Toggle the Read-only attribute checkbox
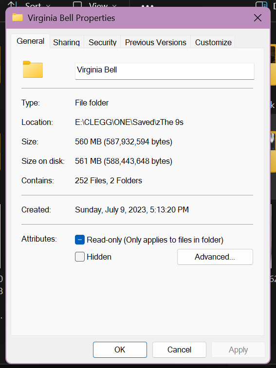The height and width of the screenshot is (368, 276). click(x=80, y=240)
